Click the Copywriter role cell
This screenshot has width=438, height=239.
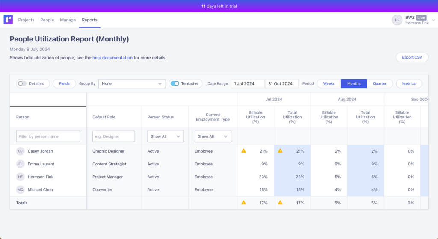point(103,189)
